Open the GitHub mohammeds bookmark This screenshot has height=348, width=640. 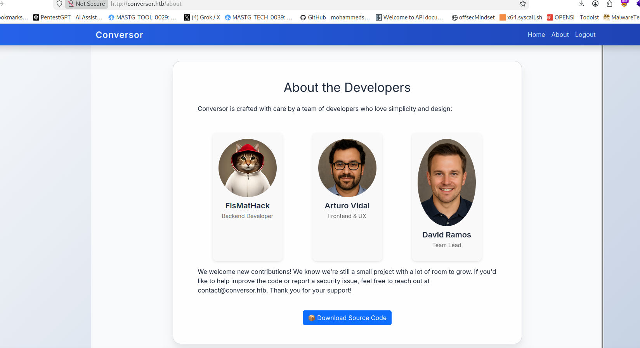coord(335,17)
